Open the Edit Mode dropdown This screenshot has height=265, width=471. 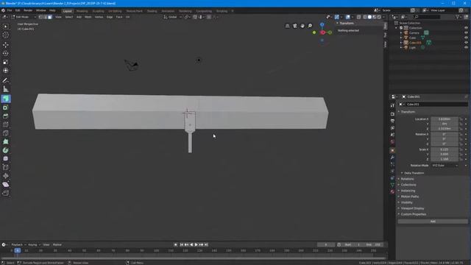24,17
